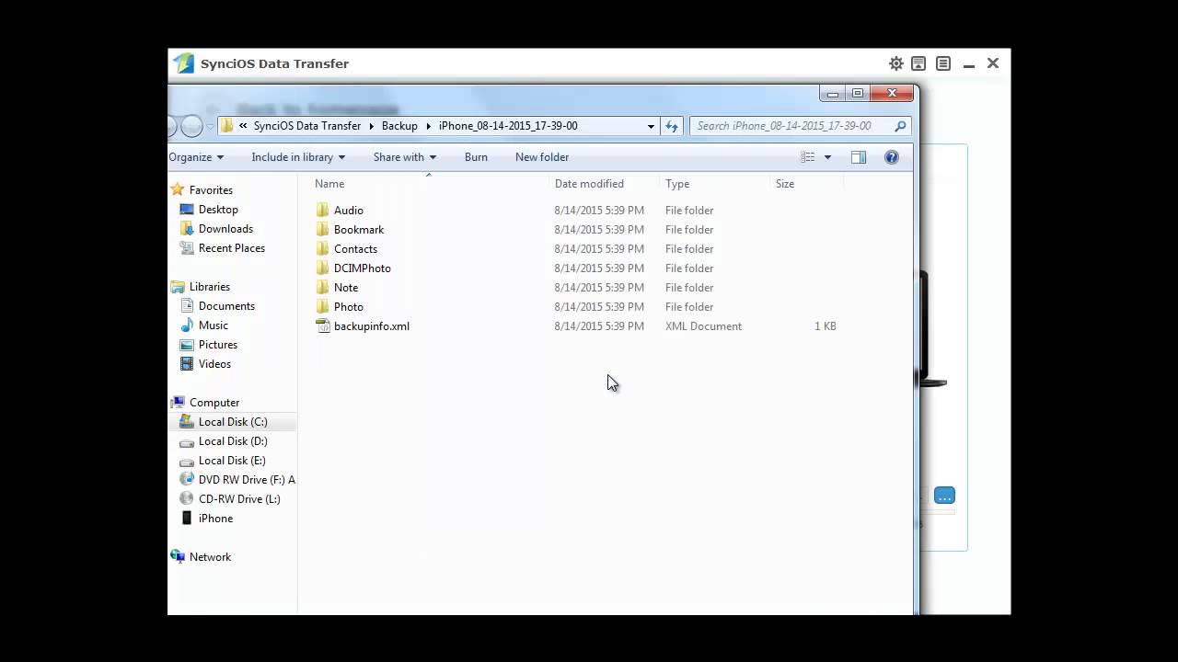Click the search magnifier icon
Image resolution: width=1178 pixels, height=662 pixels.
coord(900,126)
